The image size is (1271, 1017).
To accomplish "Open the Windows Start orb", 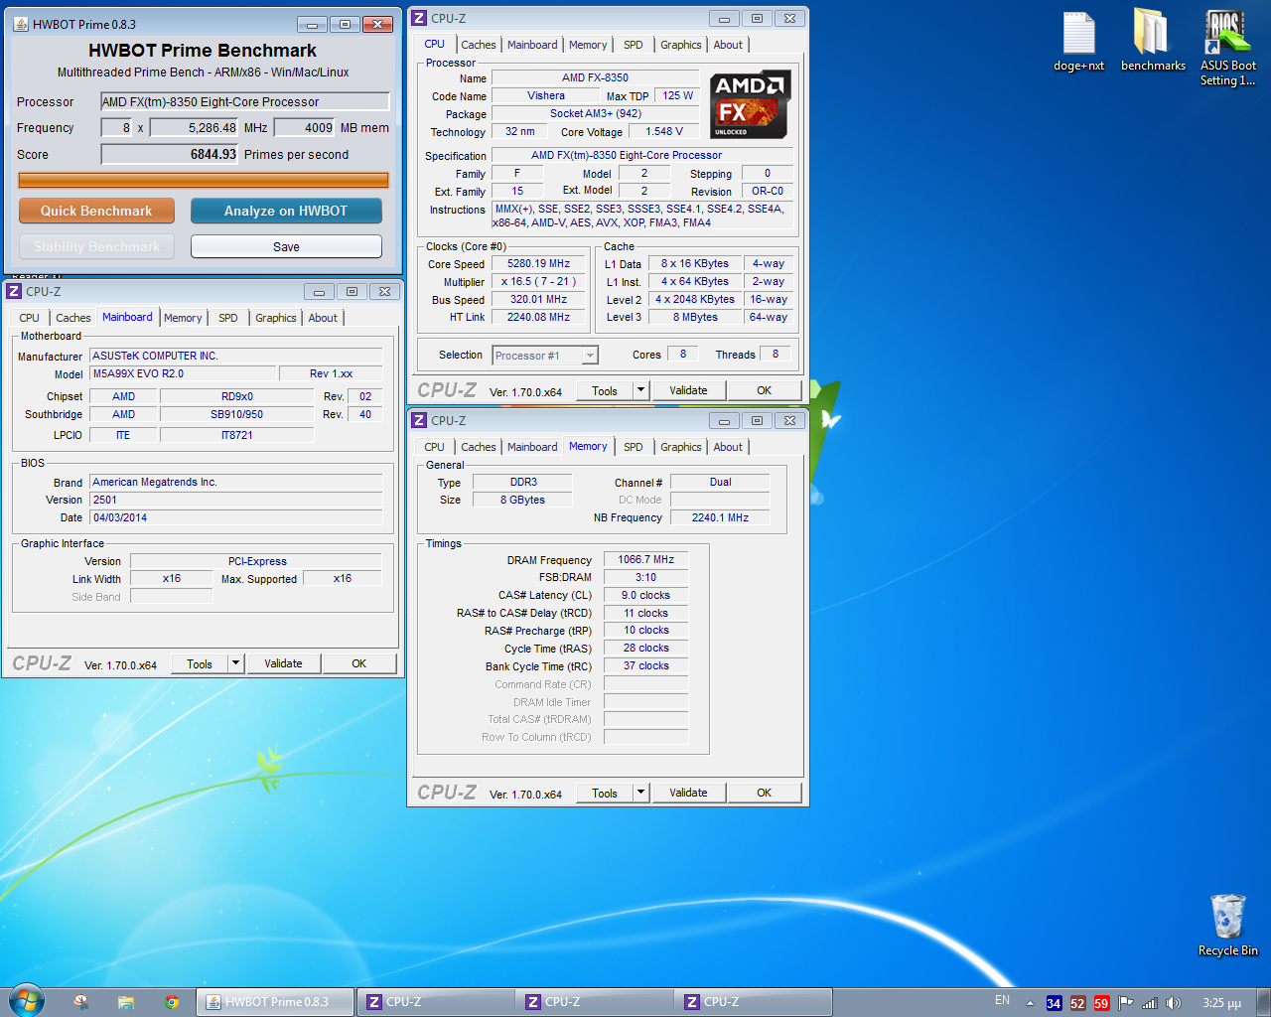I will [x=27, y=1001].
